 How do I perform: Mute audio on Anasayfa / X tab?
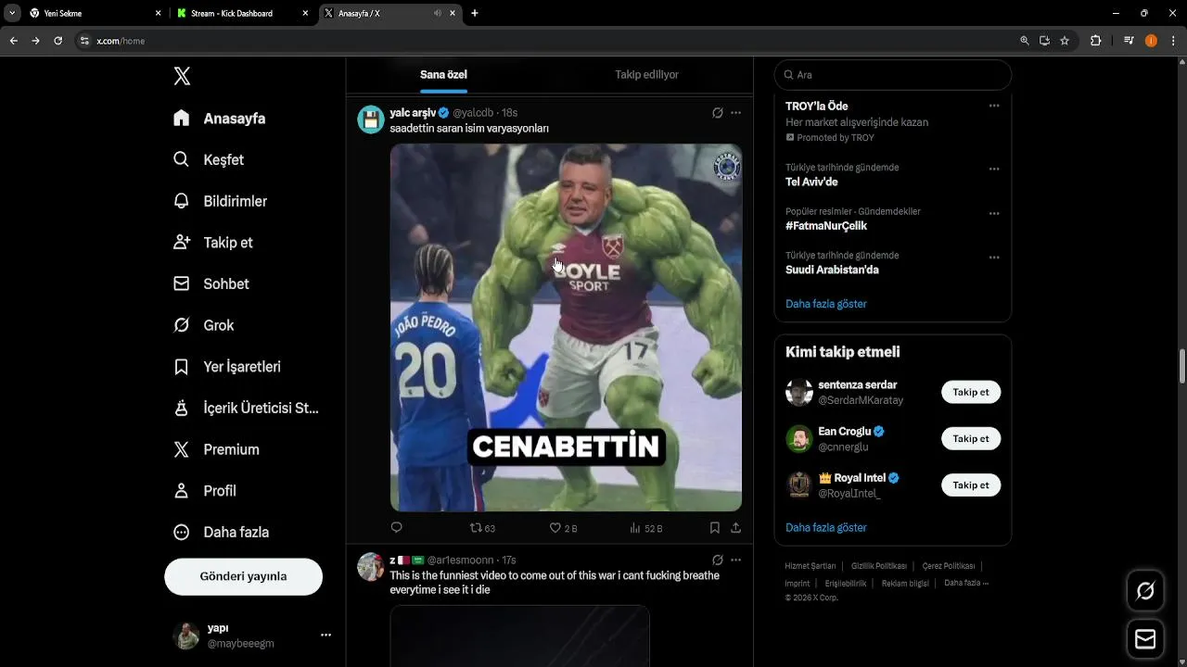tap(437, 14)
